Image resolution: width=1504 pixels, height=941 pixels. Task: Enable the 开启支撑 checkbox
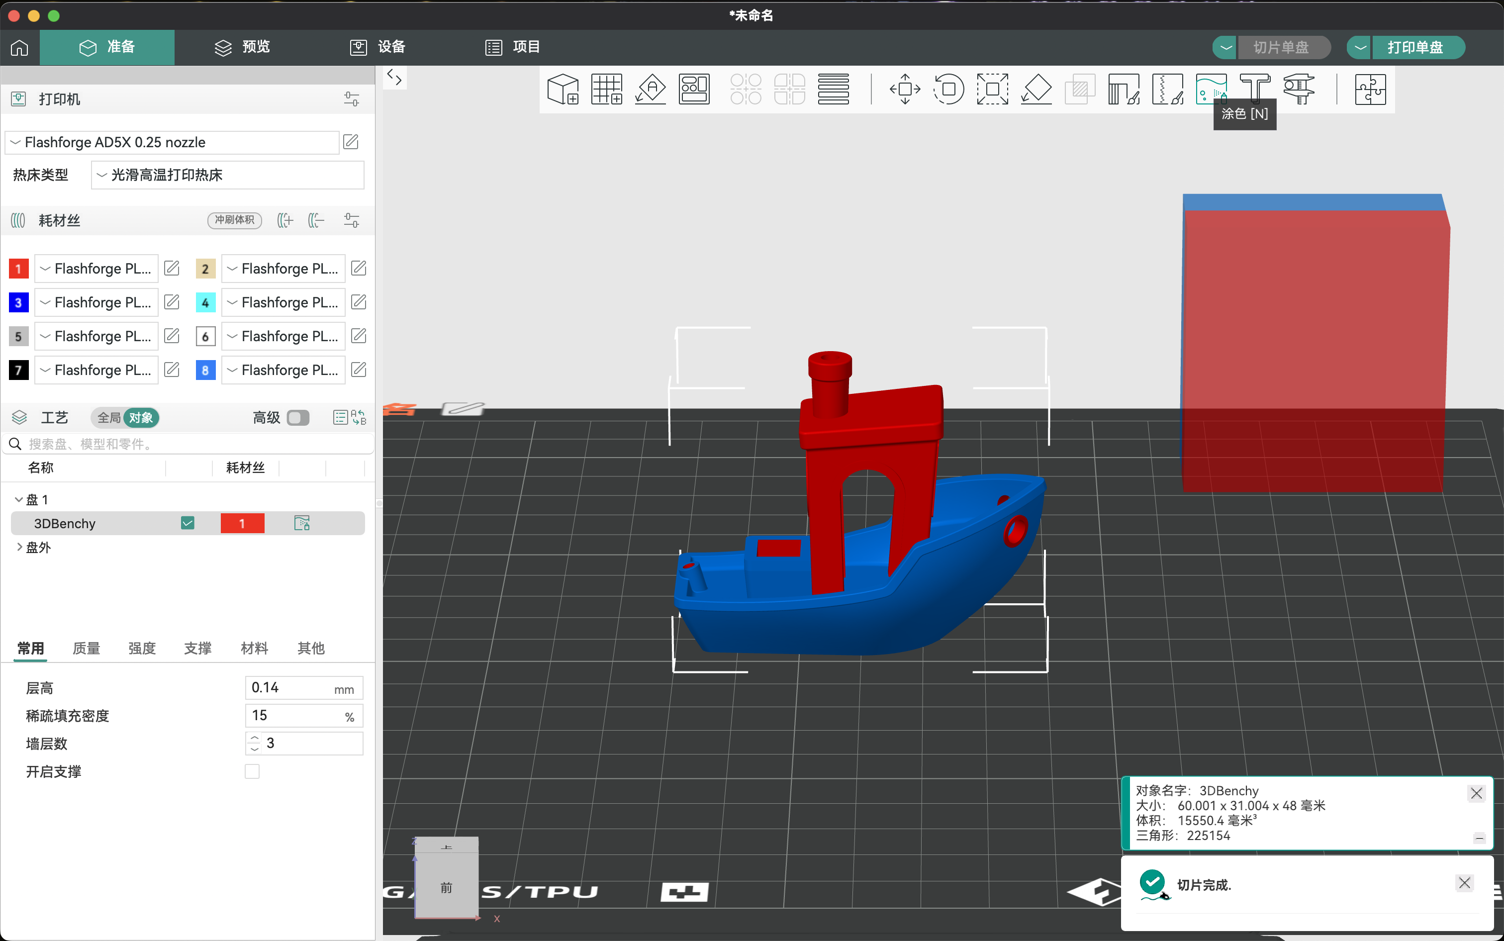(x=252, y=772)
